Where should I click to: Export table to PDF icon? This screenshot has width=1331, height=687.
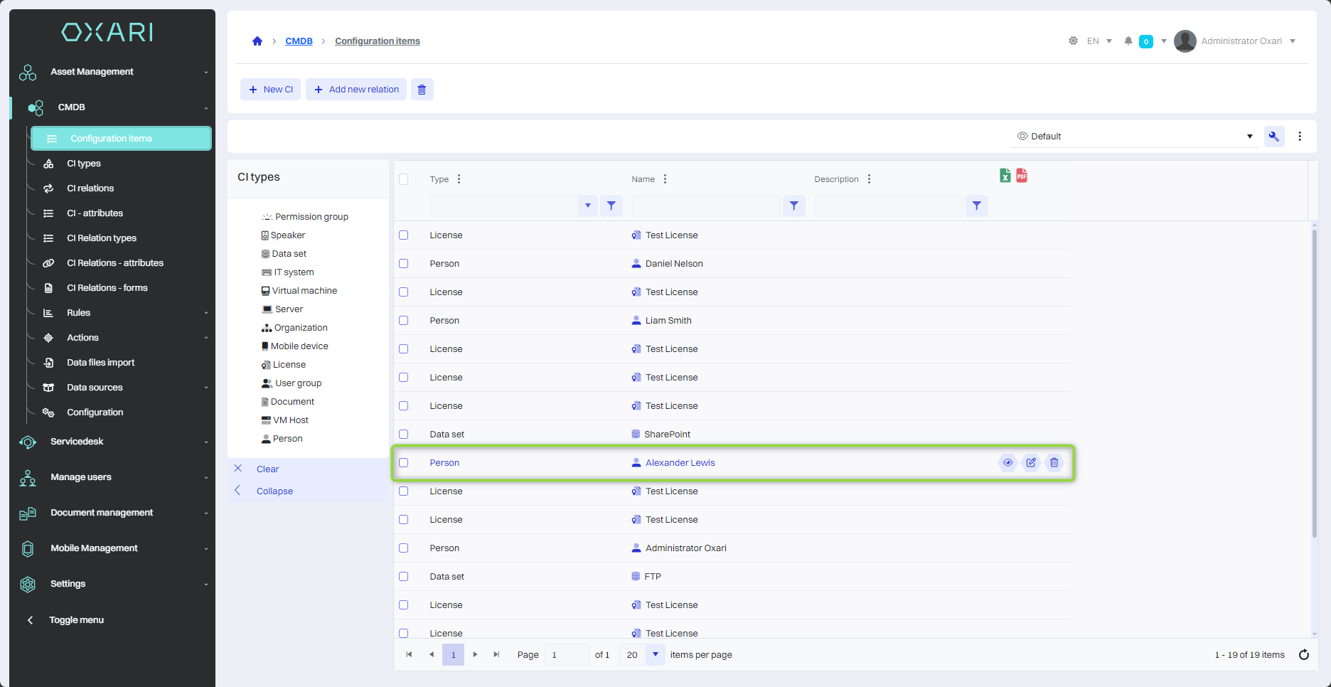pos(1022,176)
